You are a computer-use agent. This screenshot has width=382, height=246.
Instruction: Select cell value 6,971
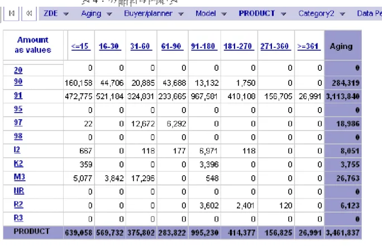pyautogui.click(x=208, y=151)
